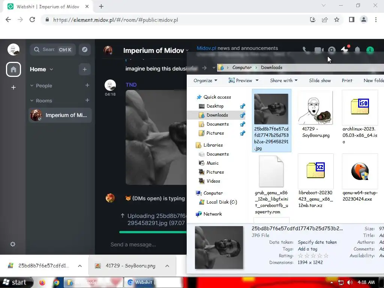The image size is (384, 288).
Task: Select the libreboot tar.xz file
Action: coord(316,181)
